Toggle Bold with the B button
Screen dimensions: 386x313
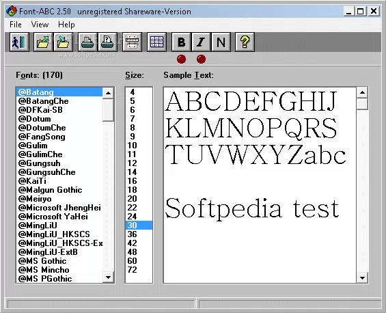(181, 42)
